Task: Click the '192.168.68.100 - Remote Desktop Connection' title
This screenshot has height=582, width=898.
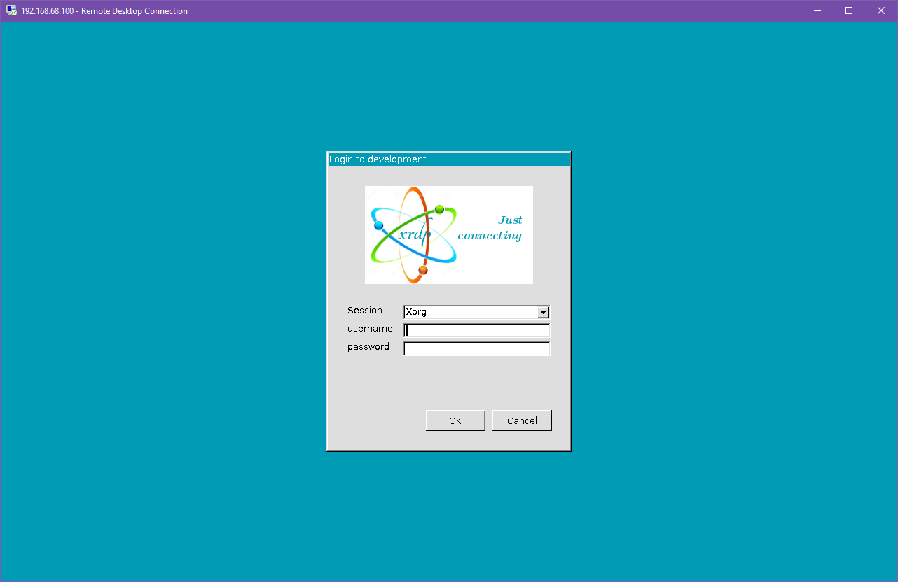Action: pos(104,11)
